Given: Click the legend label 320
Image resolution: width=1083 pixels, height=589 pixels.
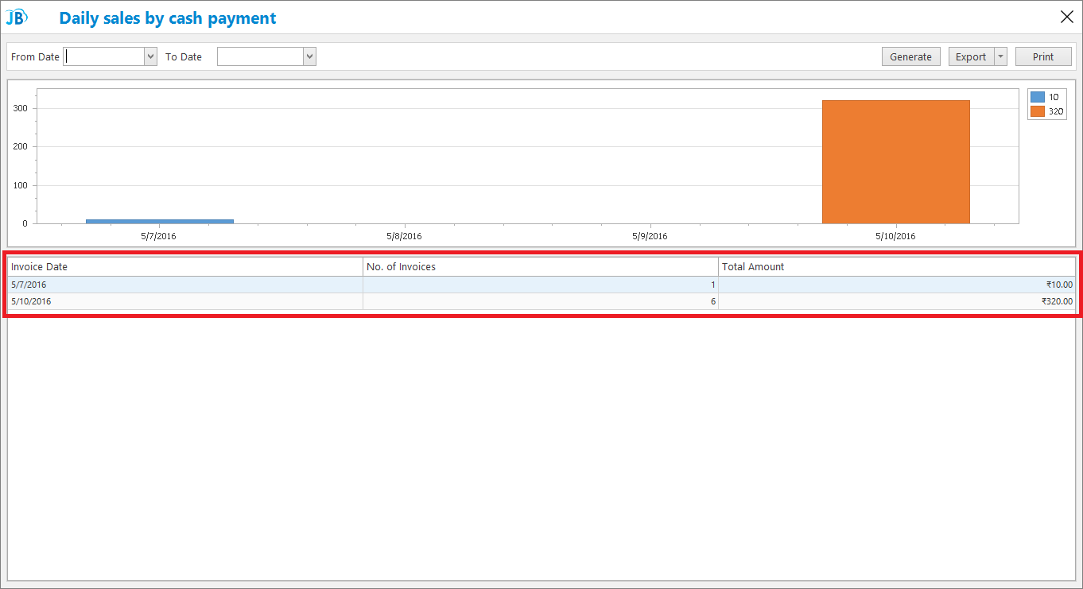Looking at the screenshot, I should tap(1056, 111).
